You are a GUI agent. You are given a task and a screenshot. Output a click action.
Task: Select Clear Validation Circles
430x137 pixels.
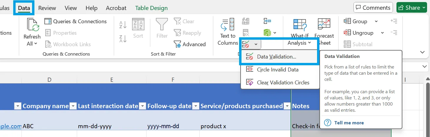280,83
